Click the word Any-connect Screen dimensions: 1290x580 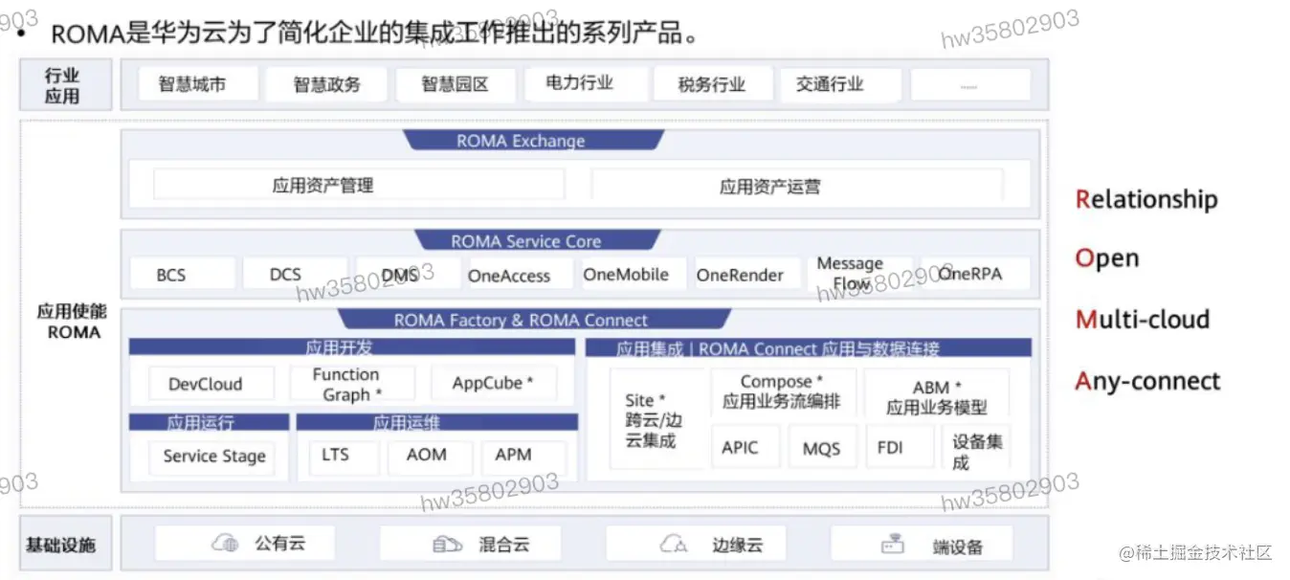pyautogui.click(x=1148, y=381)
